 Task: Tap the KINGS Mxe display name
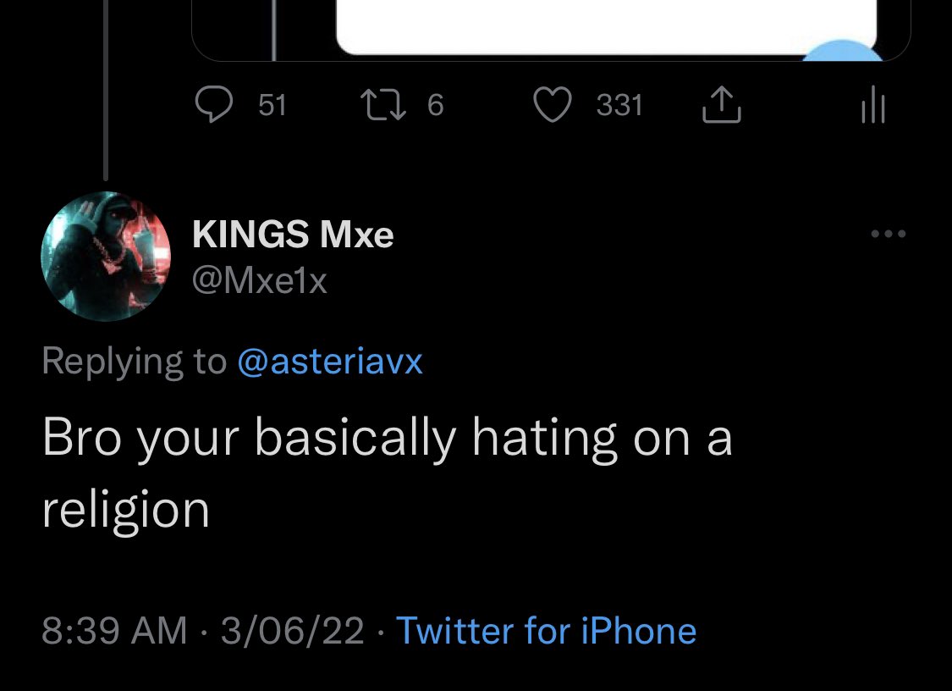pos(293,235)
